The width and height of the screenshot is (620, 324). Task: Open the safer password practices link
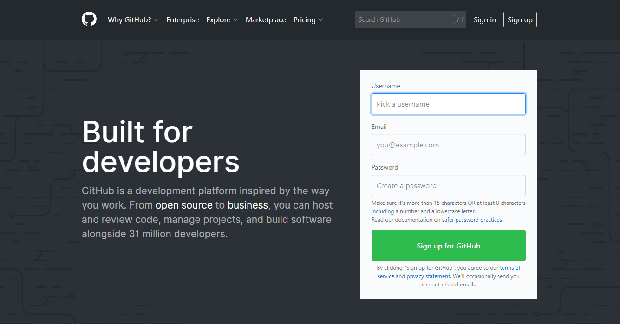[x=472, y=220]
